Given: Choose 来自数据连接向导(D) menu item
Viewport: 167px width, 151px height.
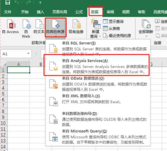Looking at the screenshot, I should click(98, 119).
